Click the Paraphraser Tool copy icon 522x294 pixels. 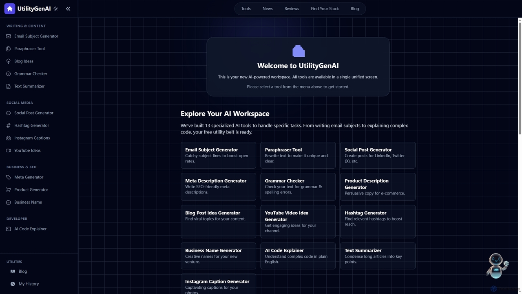click(9, 49)
